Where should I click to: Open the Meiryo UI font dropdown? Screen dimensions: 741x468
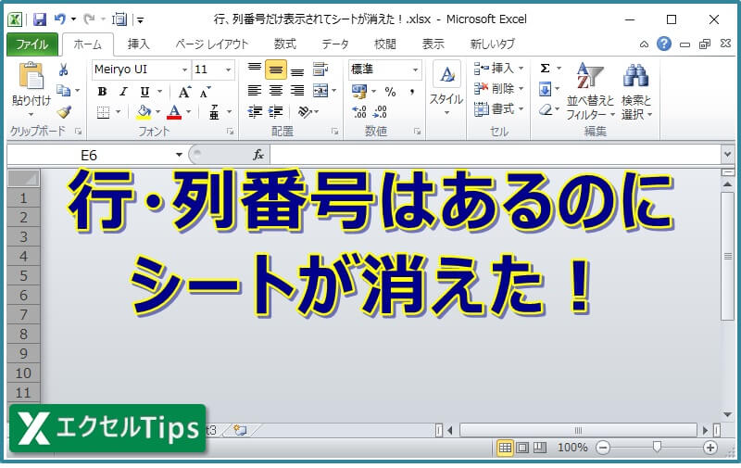(184, 70)
